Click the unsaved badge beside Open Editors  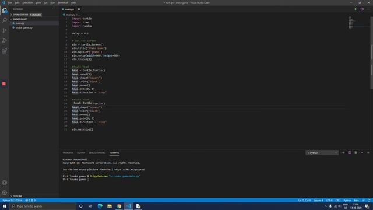pos(36,15)
